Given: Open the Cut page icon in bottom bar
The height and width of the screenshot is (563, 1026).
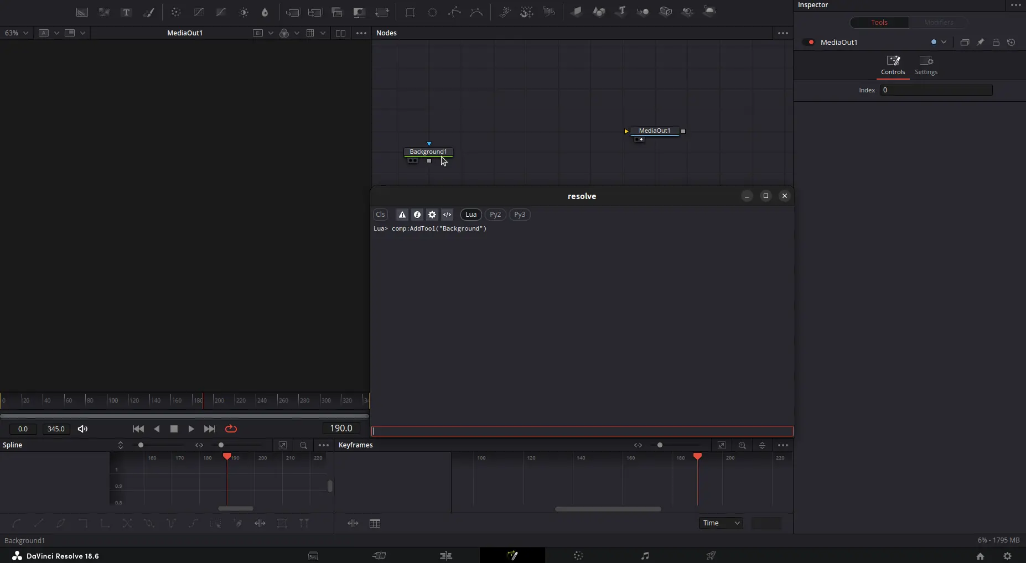Looking at the screenshot, I should click(380, 556).
